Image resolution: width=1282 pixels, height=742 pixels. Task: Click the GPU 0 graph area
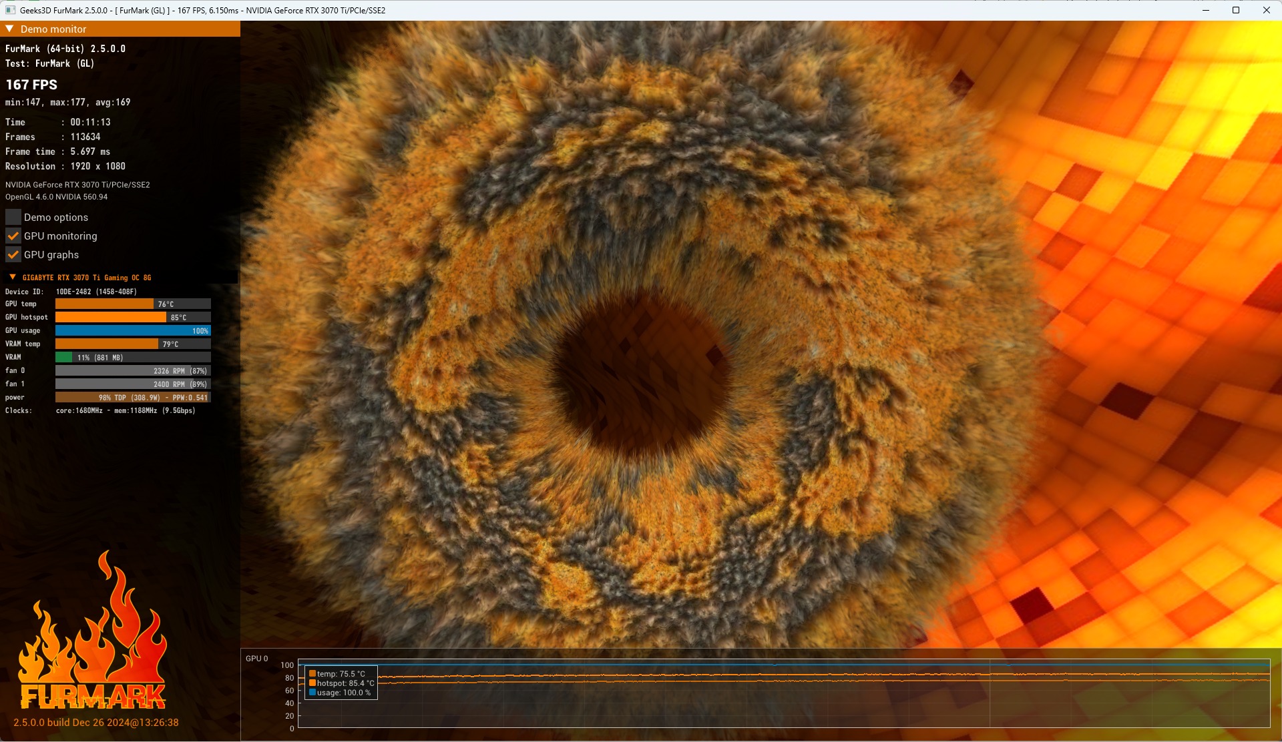784,694
